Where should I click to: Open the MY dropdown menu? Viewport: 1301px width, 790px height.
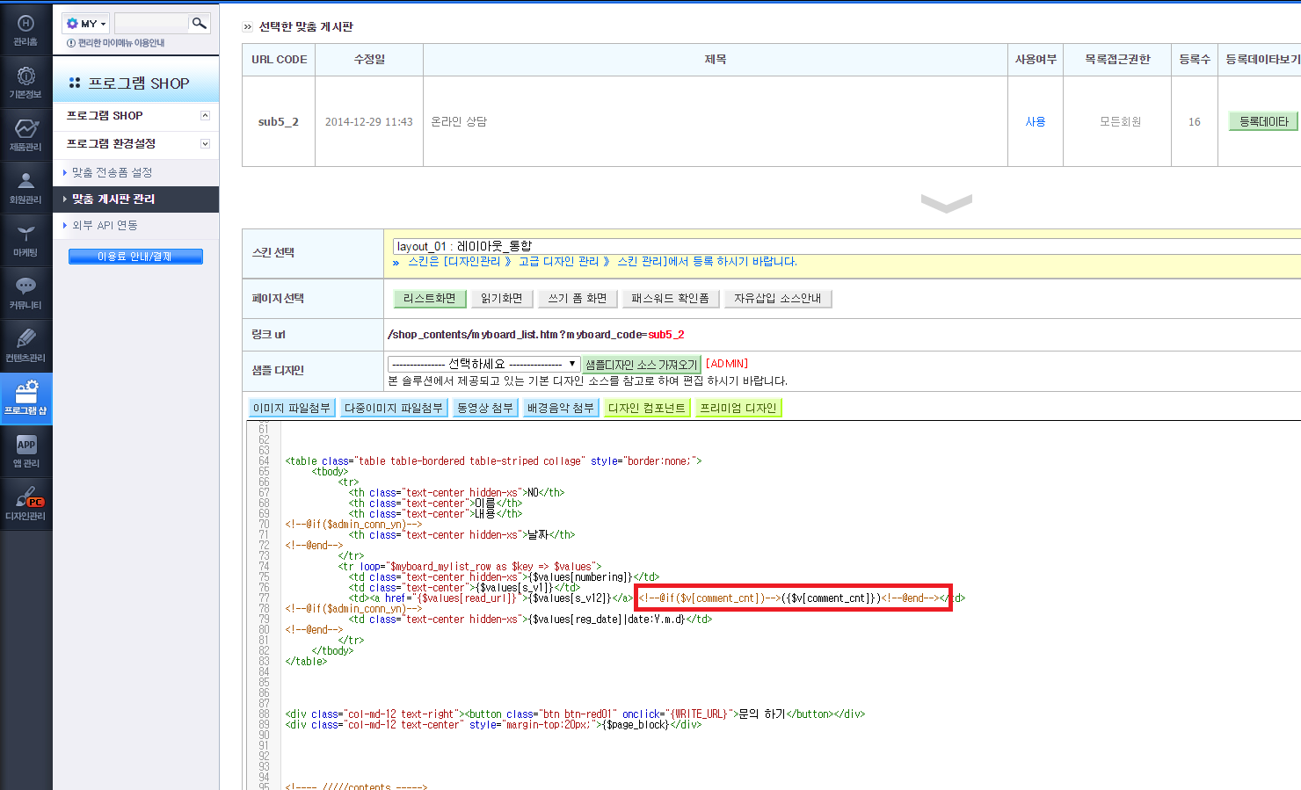pyautogui.click(x=87, y=24)
